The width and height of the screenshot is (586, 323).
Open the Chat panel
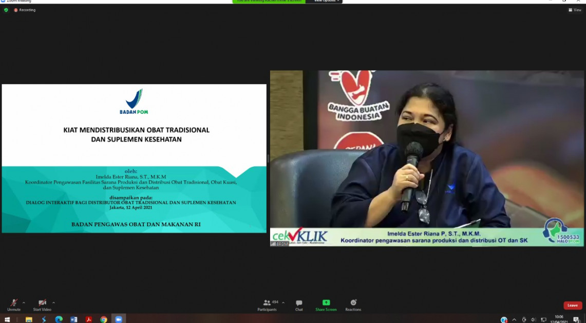(299, 304)
